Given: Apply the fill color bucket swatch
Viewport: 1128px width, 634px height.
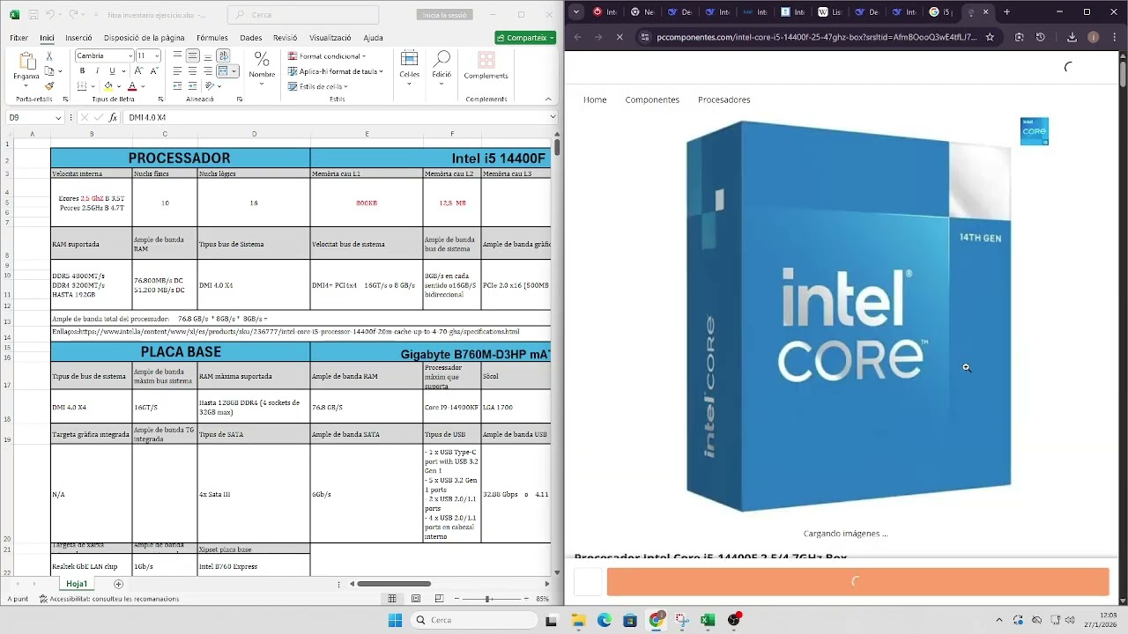Looking at the screenshot, I should click(108, 86).
